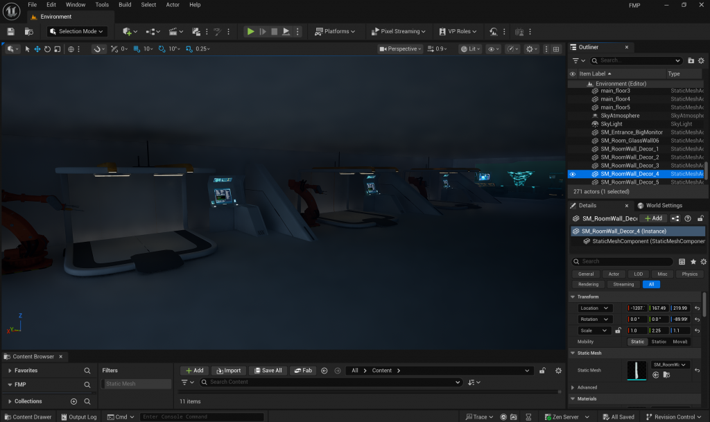Click the Content Browser settings gear
The image size is (710, 422).
pos(558,371)
